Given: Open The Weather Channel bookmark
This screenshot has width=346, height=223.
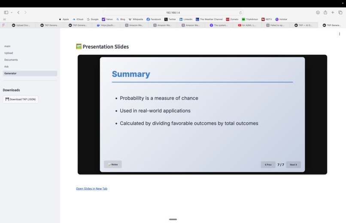Looking at the screenshot, I should [x=209, y=19].
